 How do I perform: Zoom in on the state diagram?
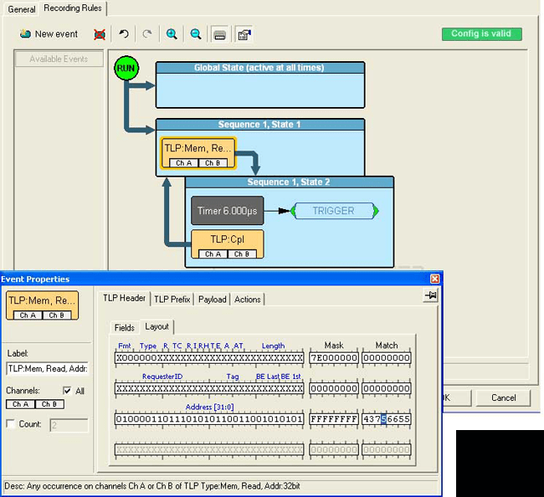click(172, 34)
